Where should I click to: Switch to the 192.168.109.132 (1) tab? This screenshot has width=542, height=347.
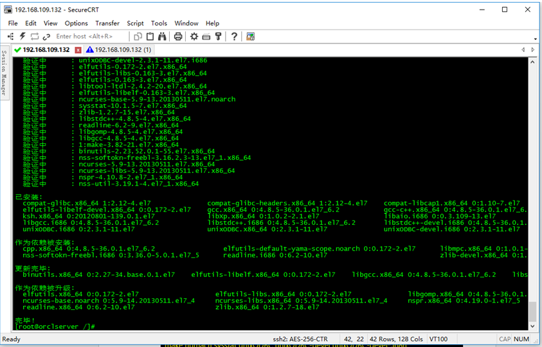pos(119,49)
